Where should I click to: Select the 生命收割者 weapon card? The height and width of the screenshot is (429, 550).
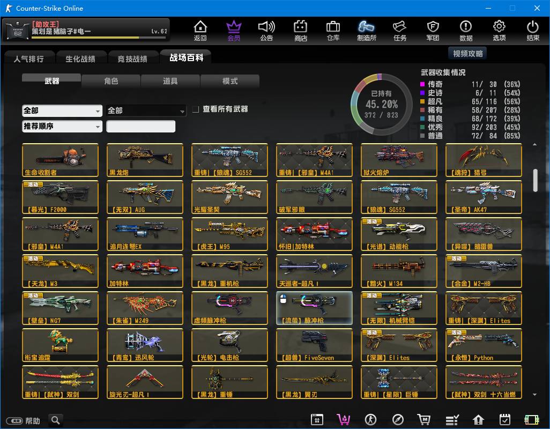[x=60, y=160]
